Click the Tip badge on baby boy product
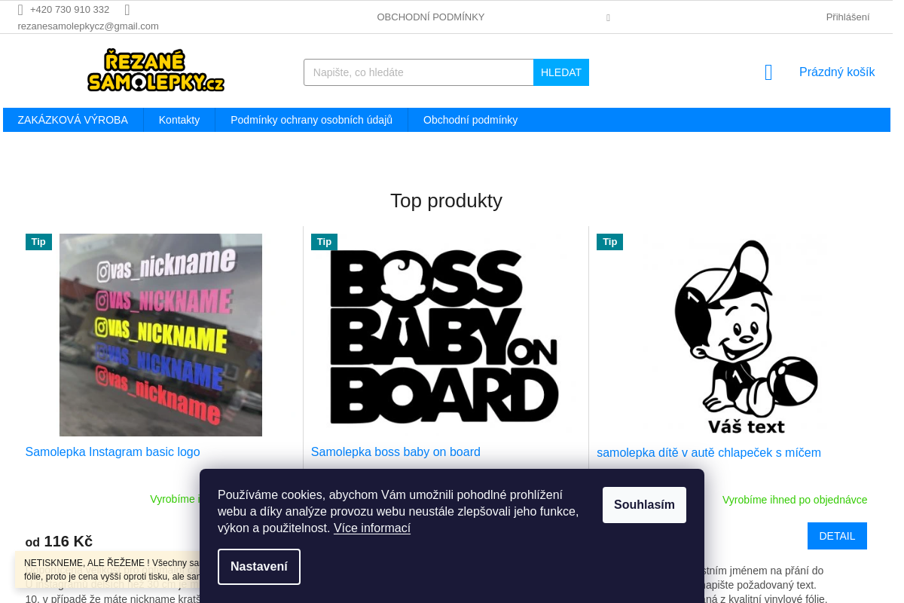The width and height of the screenshot is (904, 603). (x=609, y=242)
